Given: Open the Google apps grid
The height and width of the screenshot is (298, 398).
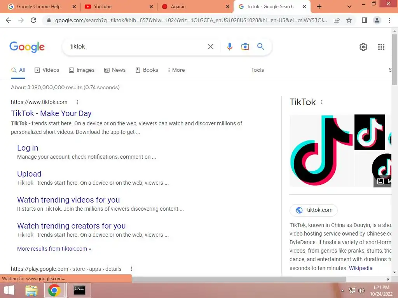Looking at the screenshot, I should coord(381,47).
